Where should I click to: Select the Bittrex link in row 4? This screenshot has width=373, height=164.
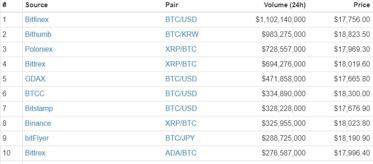tap(35, 64)
